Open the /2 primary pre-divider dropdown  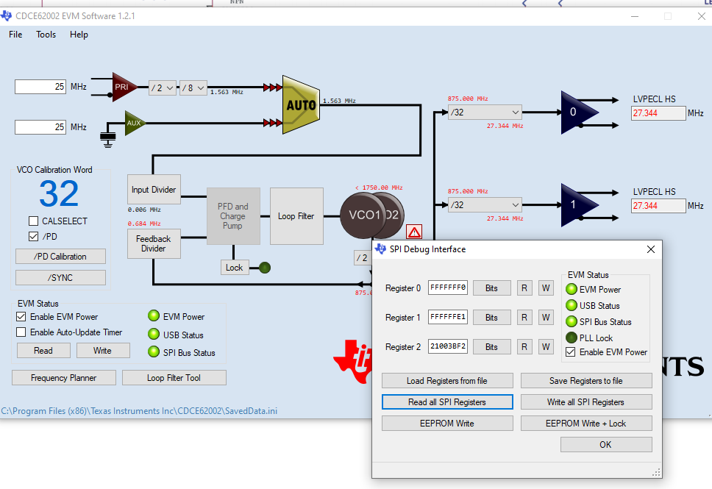pyautogui.click(x=162, y=88)
